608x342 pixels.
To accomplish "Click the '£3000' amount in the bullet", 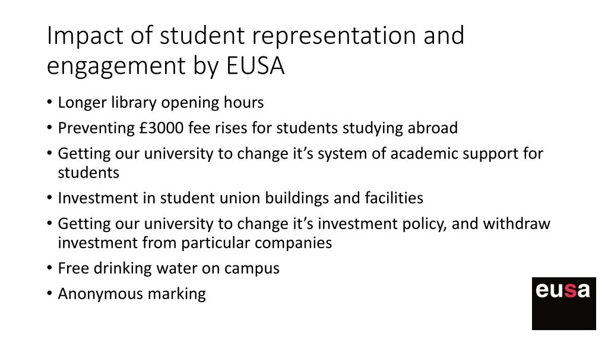I will pos(161,128).
